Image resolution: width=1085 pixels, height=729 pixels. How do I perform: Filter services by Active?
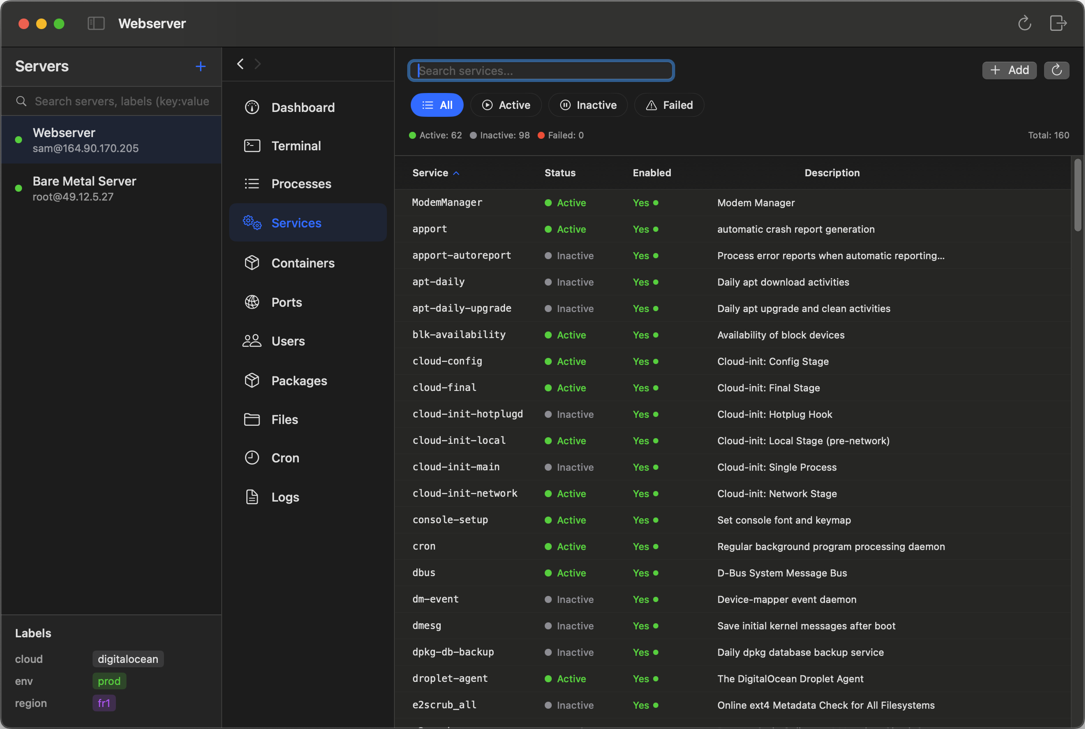coord(506,105)
